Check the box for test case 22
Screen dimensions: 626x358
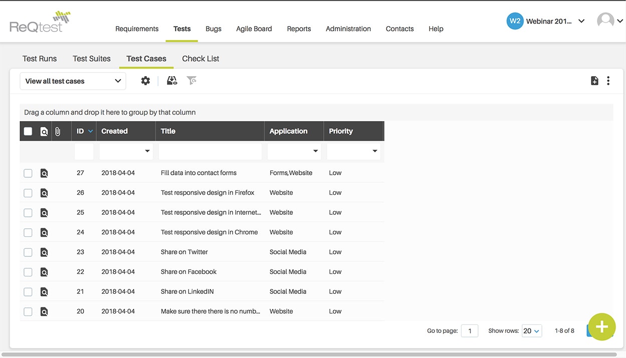28,272
